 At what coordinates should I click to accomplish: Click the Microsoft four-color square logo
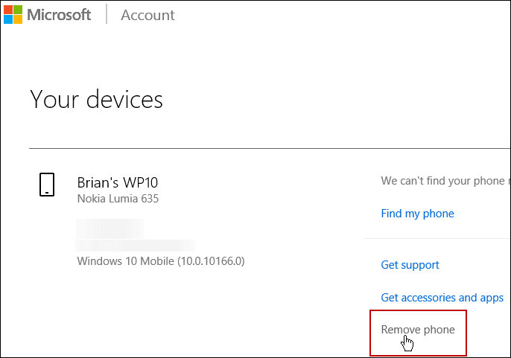coord(13,15)
